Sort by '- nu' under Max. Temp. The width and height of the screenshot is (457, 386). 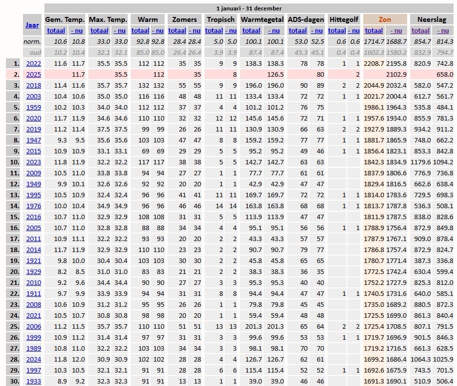click(x=121, y=31)
